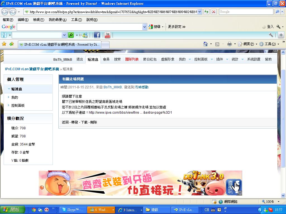Viewport: 286px width, 214px height.
Task: Open the 工具(T) menu
Action: [x=77, y=20]
